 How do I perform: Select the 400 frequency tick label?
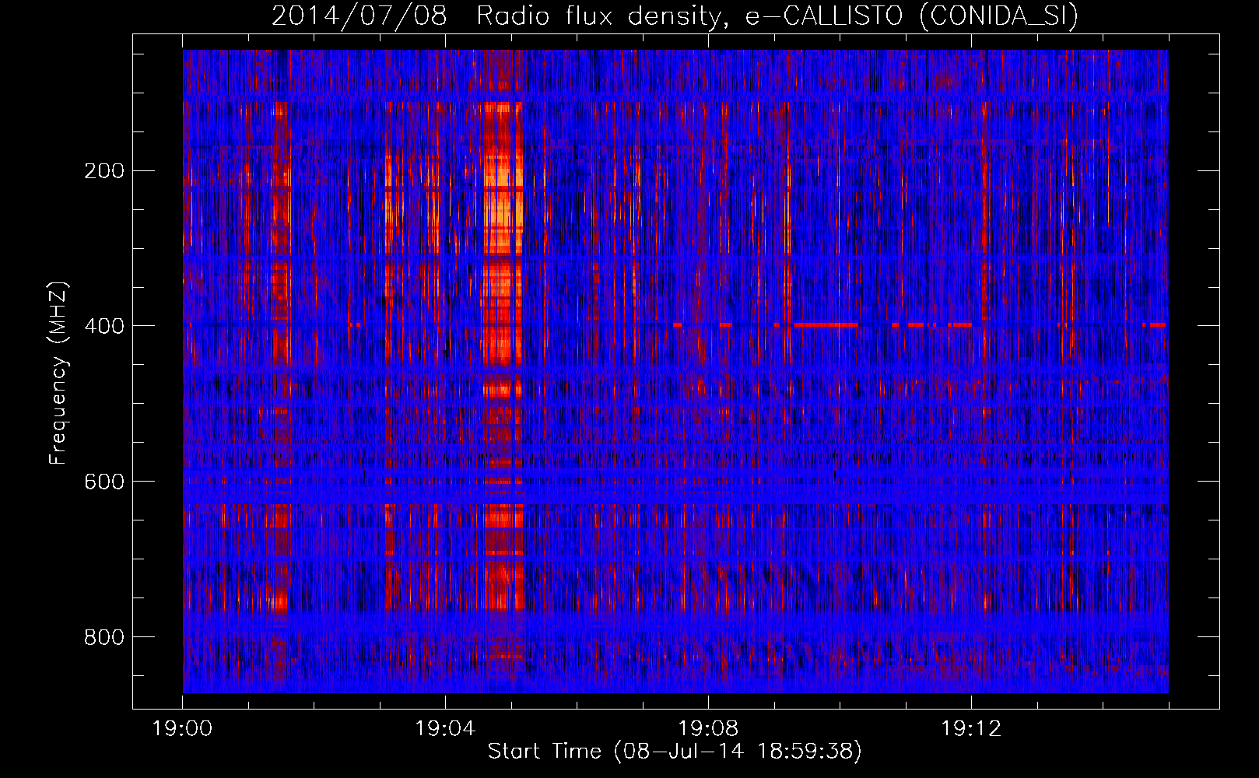[x=103, y=326]
